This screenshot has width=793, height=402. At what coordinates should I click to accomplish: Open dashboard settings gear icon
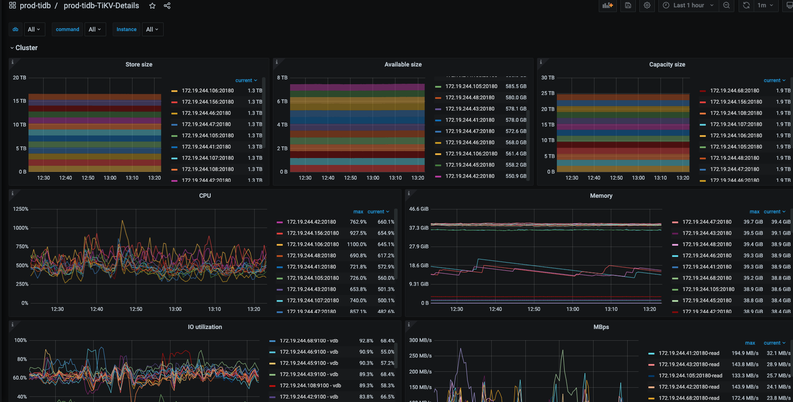pyautogui.click(x=647, y=6)
